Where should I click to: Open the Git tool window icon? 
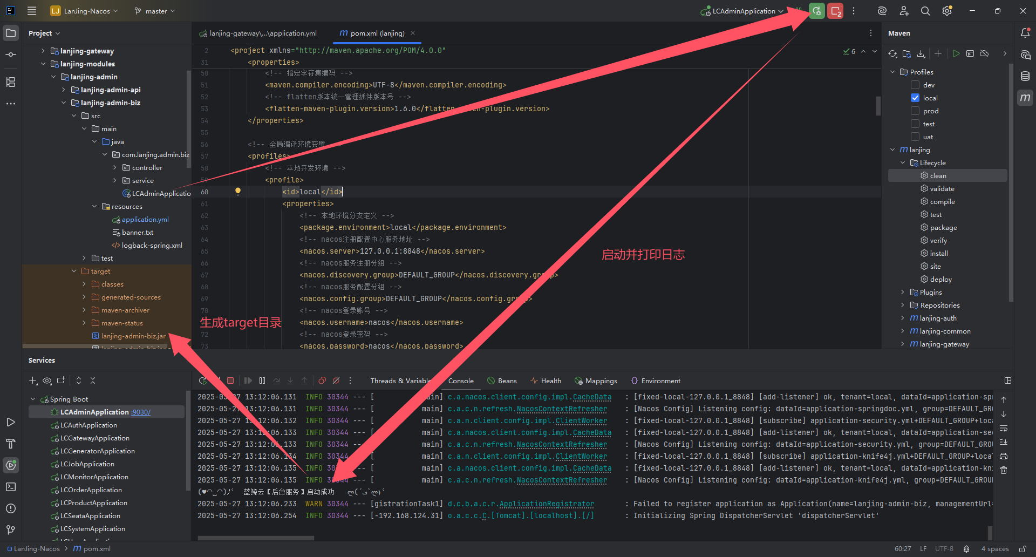11,530
